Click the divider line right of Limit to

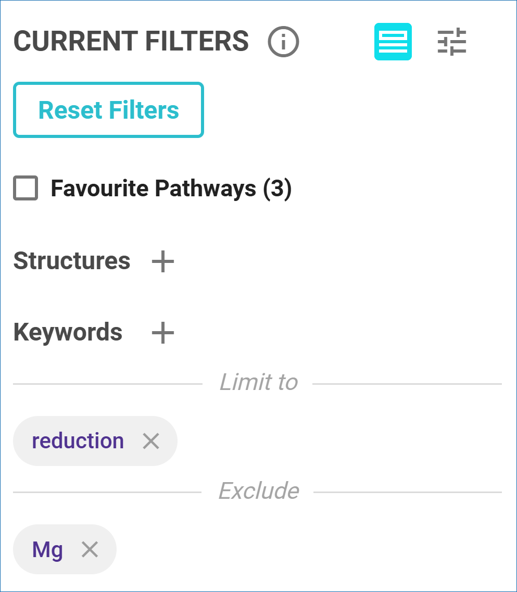[x=407, y=384]
